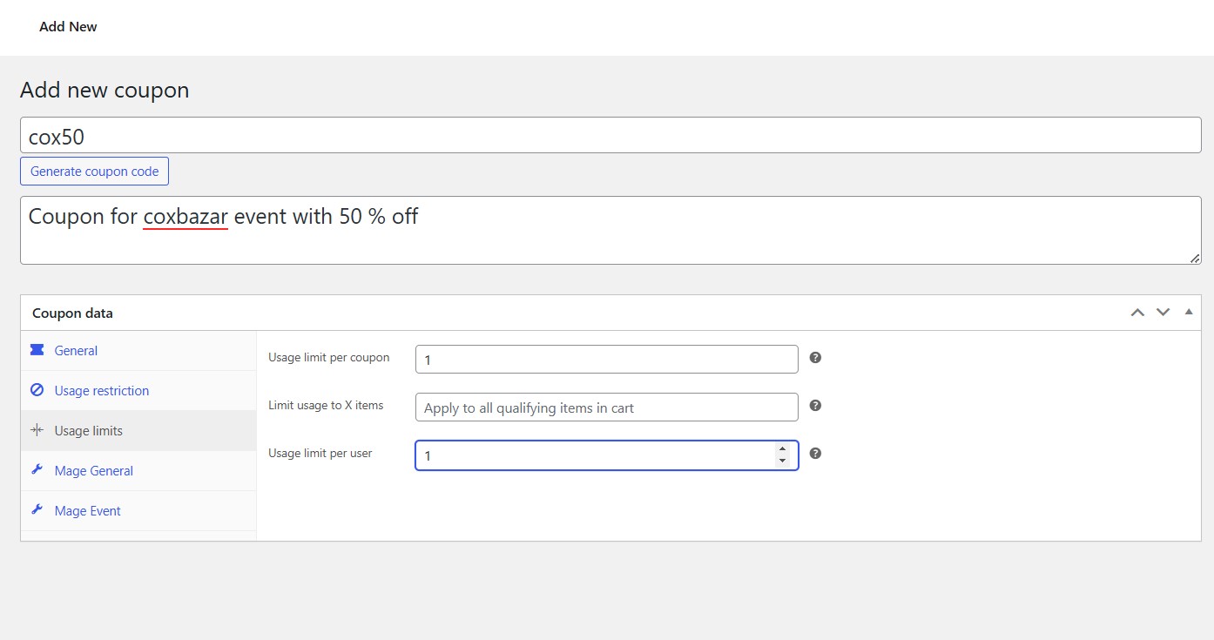The width and height of the screenshot is (1214, 640).
Task: Collapse the Coupon data panel
Action: (1189, 312)
